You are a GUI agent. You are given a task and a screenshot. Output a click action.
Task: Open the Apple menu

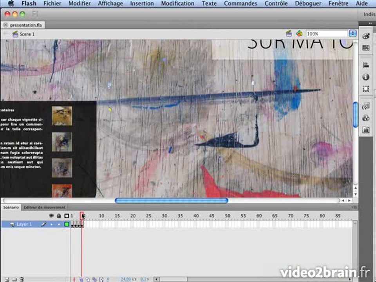click(x=11, y=4)
